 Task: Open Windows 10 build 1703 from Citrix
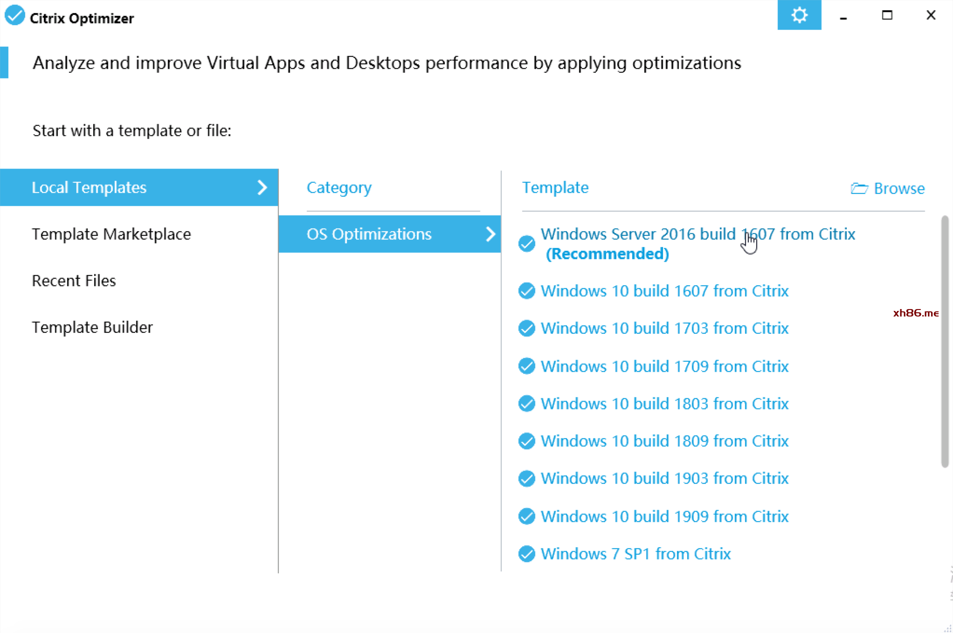(x=664, y=328)
